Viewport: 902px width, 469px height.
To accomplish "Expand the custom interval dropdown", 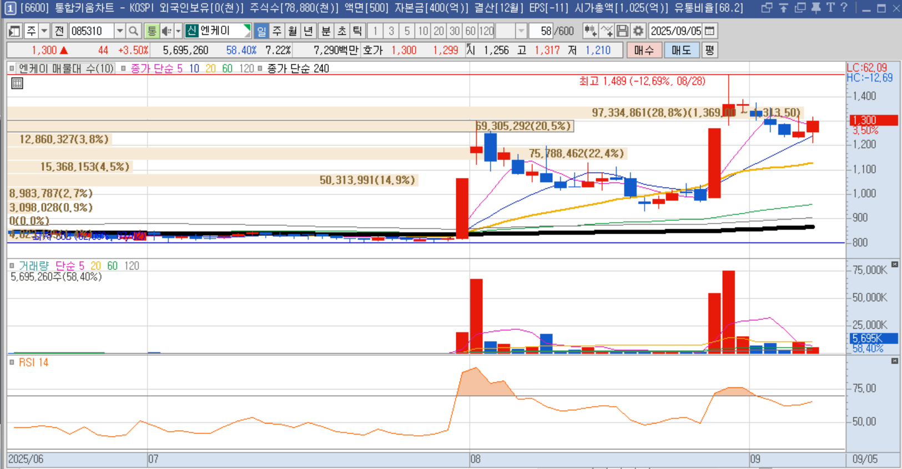I will [x=521, y=31].
